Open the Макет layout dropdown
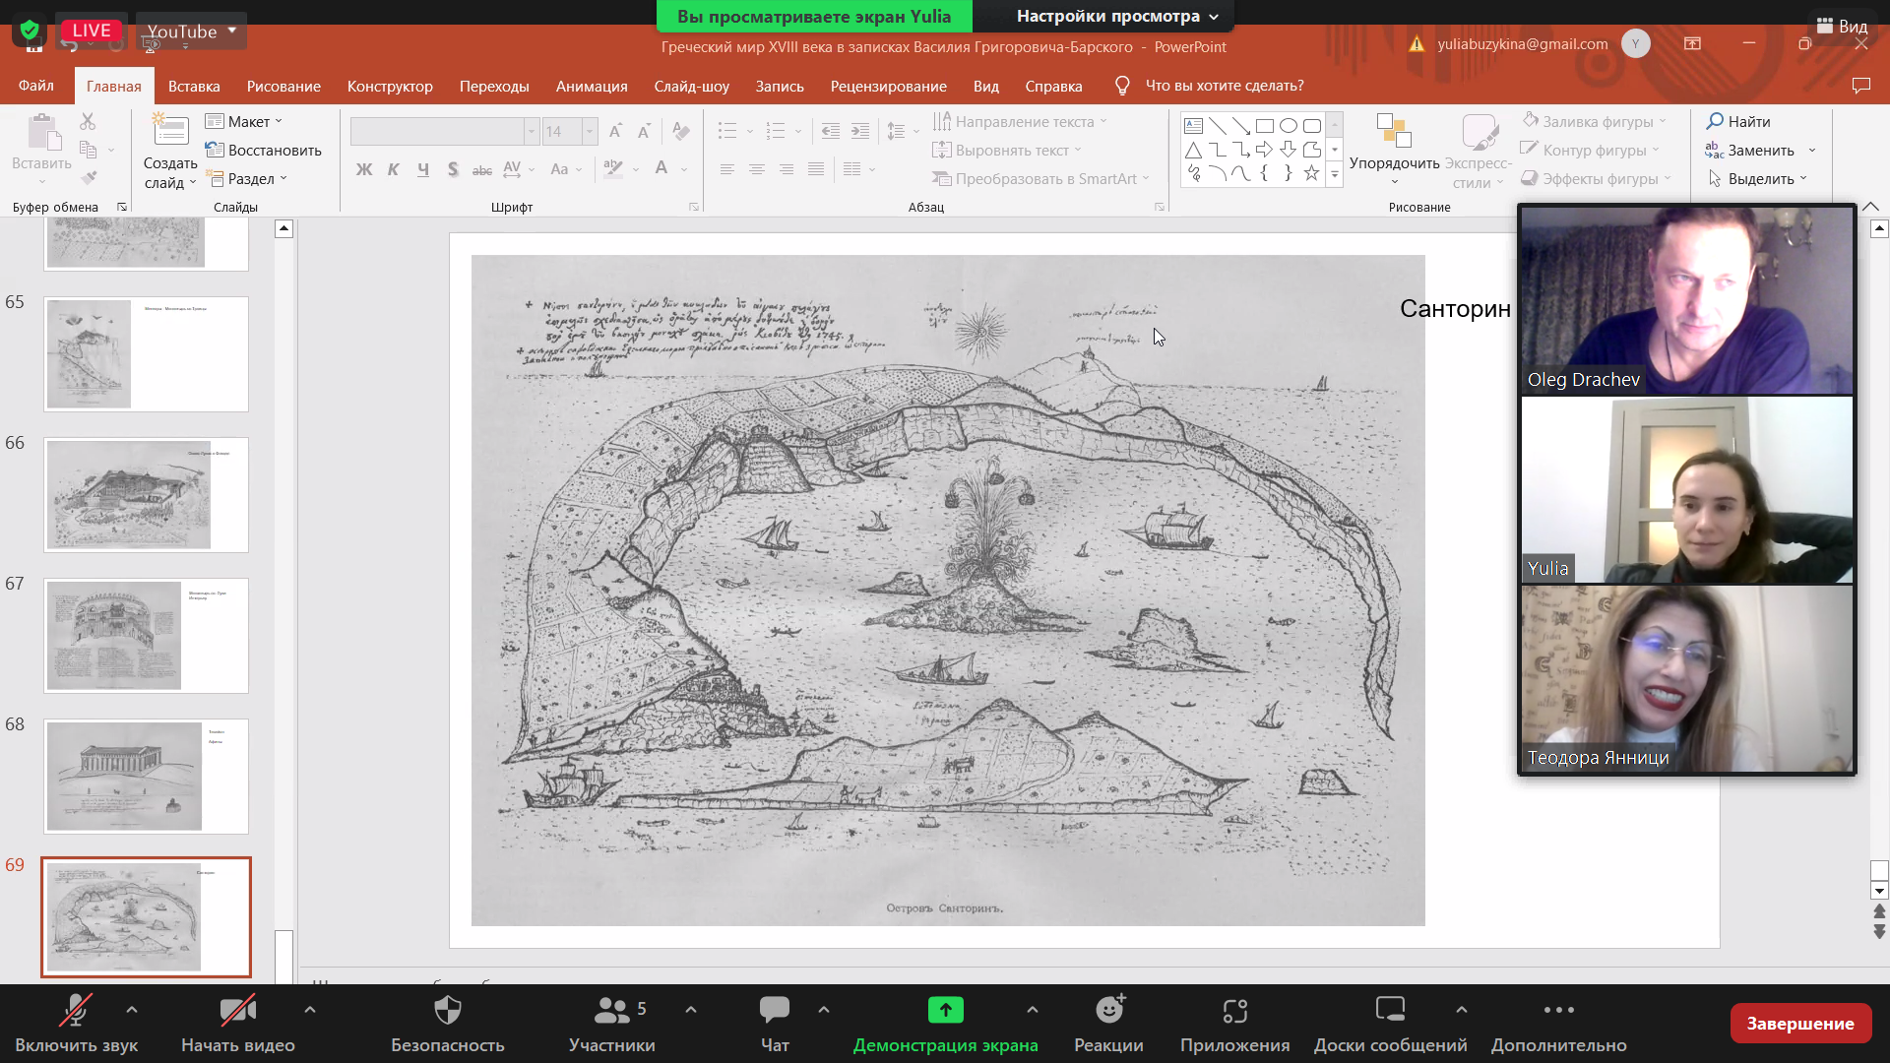1890x1063 pixels. click(x=244, y=121)
